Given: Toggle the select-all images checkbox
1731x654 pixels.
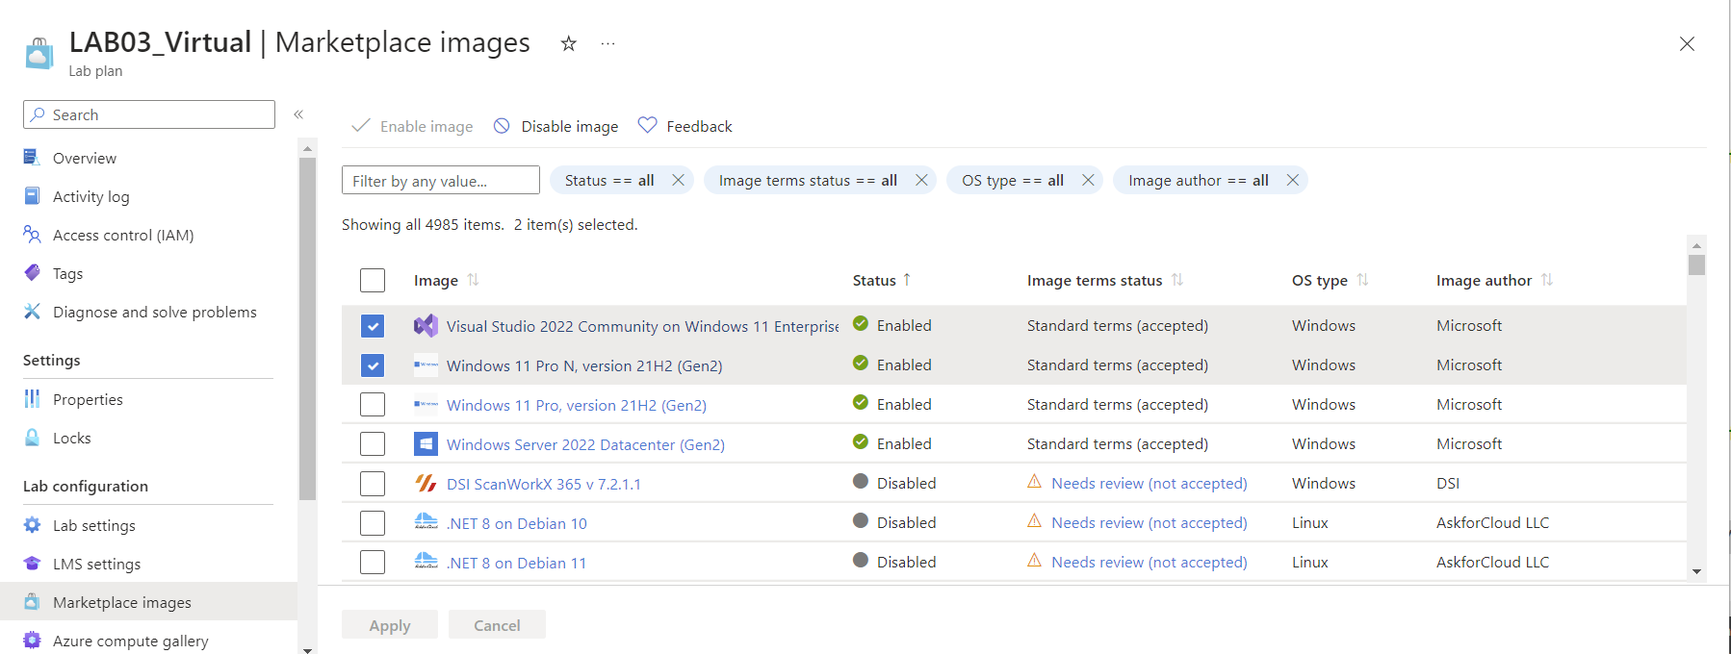Looking at the screenshot, I should [373, 280].
